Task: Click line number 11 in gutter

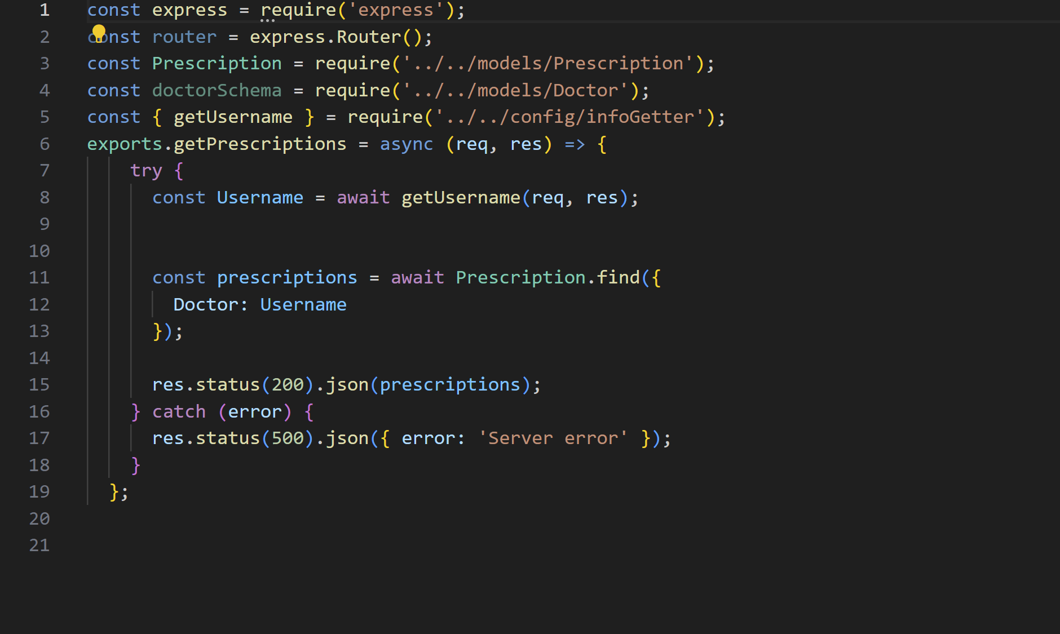Action: pyautogui.click(x=39, y=277)
